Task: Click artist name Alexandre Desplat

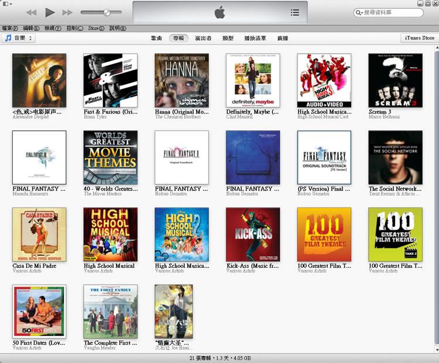Action: [x=30, y=117]
